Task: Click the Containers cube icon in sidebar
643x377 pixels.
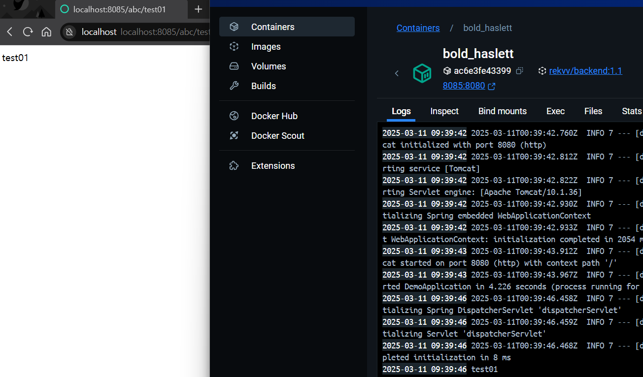Action: tap(234, 27)
